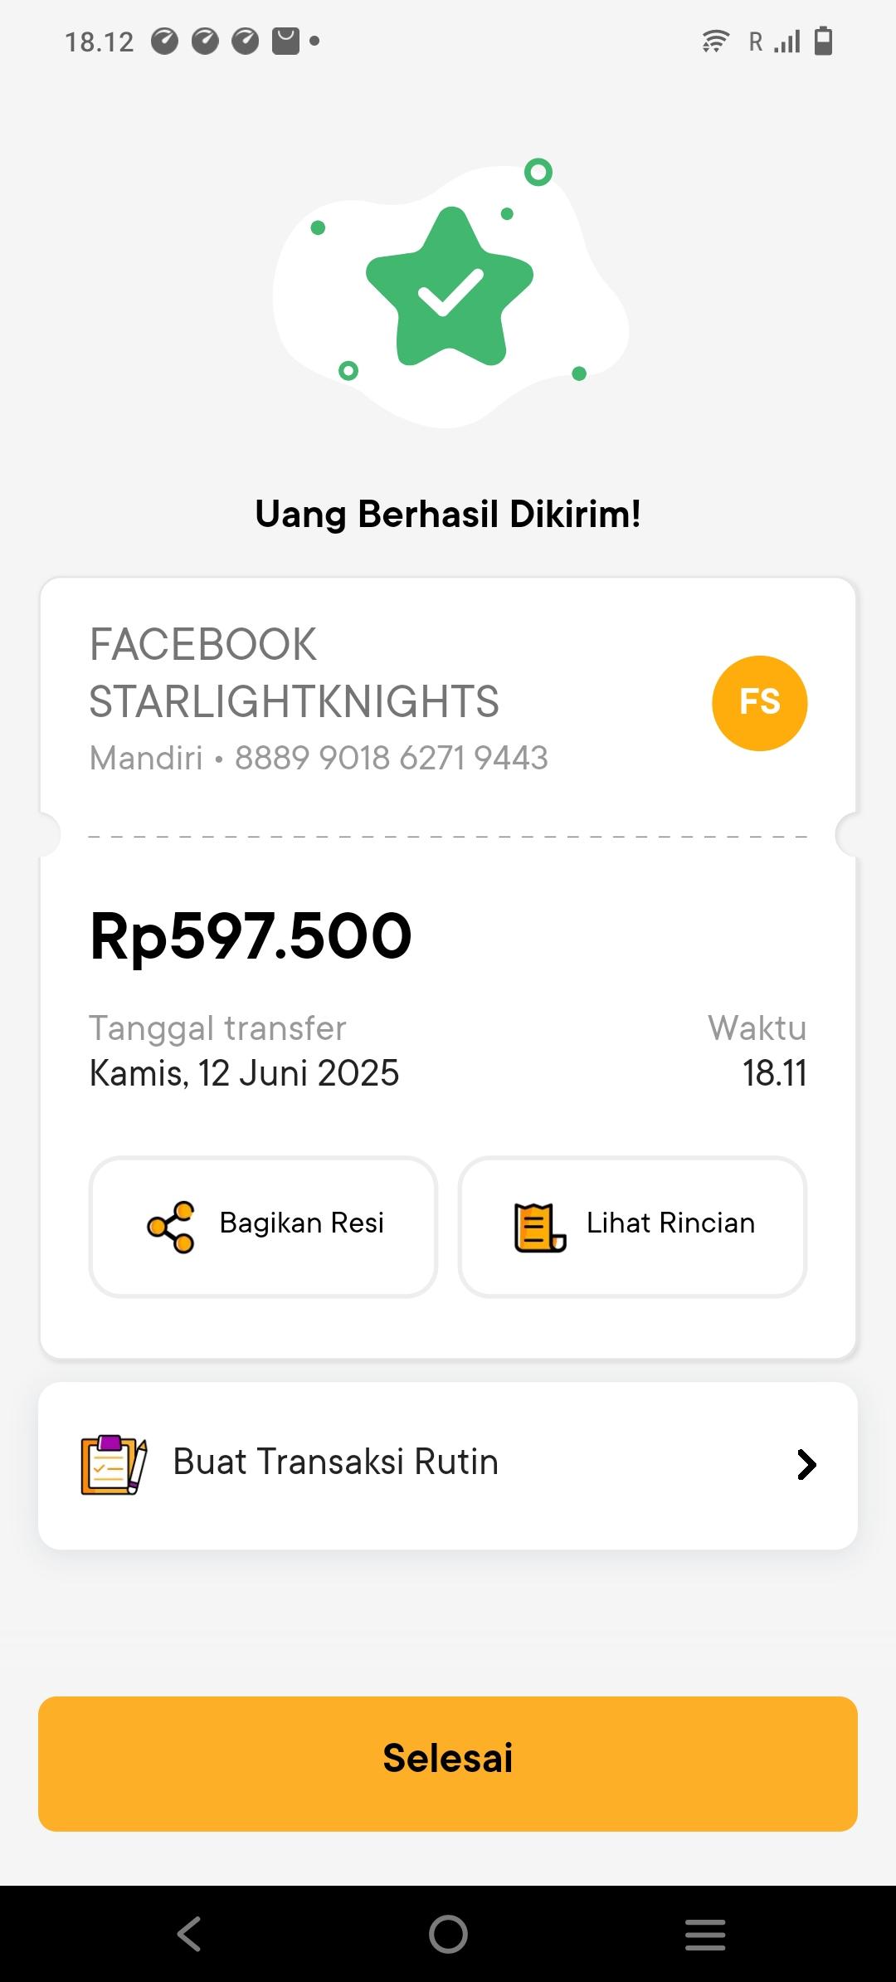This screenshot has width=896, height=1982.
Task: Tap the Wi-Fi status bar icon
Action: click(x=714, y=41)
